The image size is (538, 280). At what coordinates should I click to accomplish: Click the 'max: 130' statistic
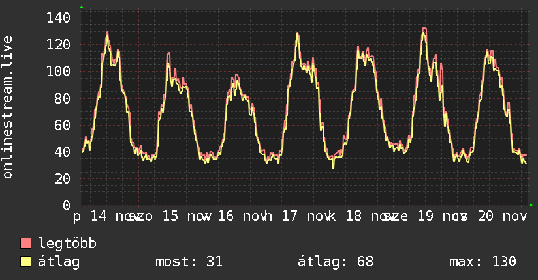pyautogui.click(x=483, y=262)
